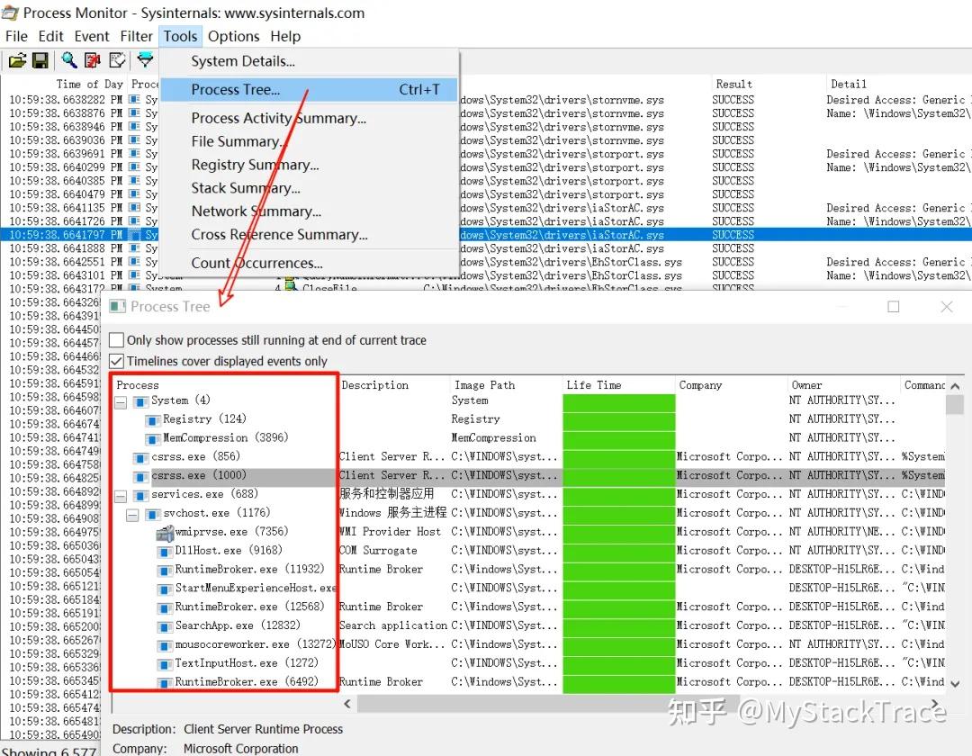Click the Open file toolbar icon
The image size is (972, 756).
click(x=17, y=60)
